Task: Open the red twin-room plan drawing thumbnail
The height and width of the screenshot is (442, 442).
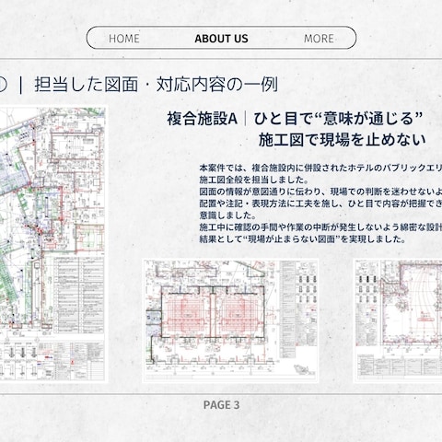Action: 230,320
